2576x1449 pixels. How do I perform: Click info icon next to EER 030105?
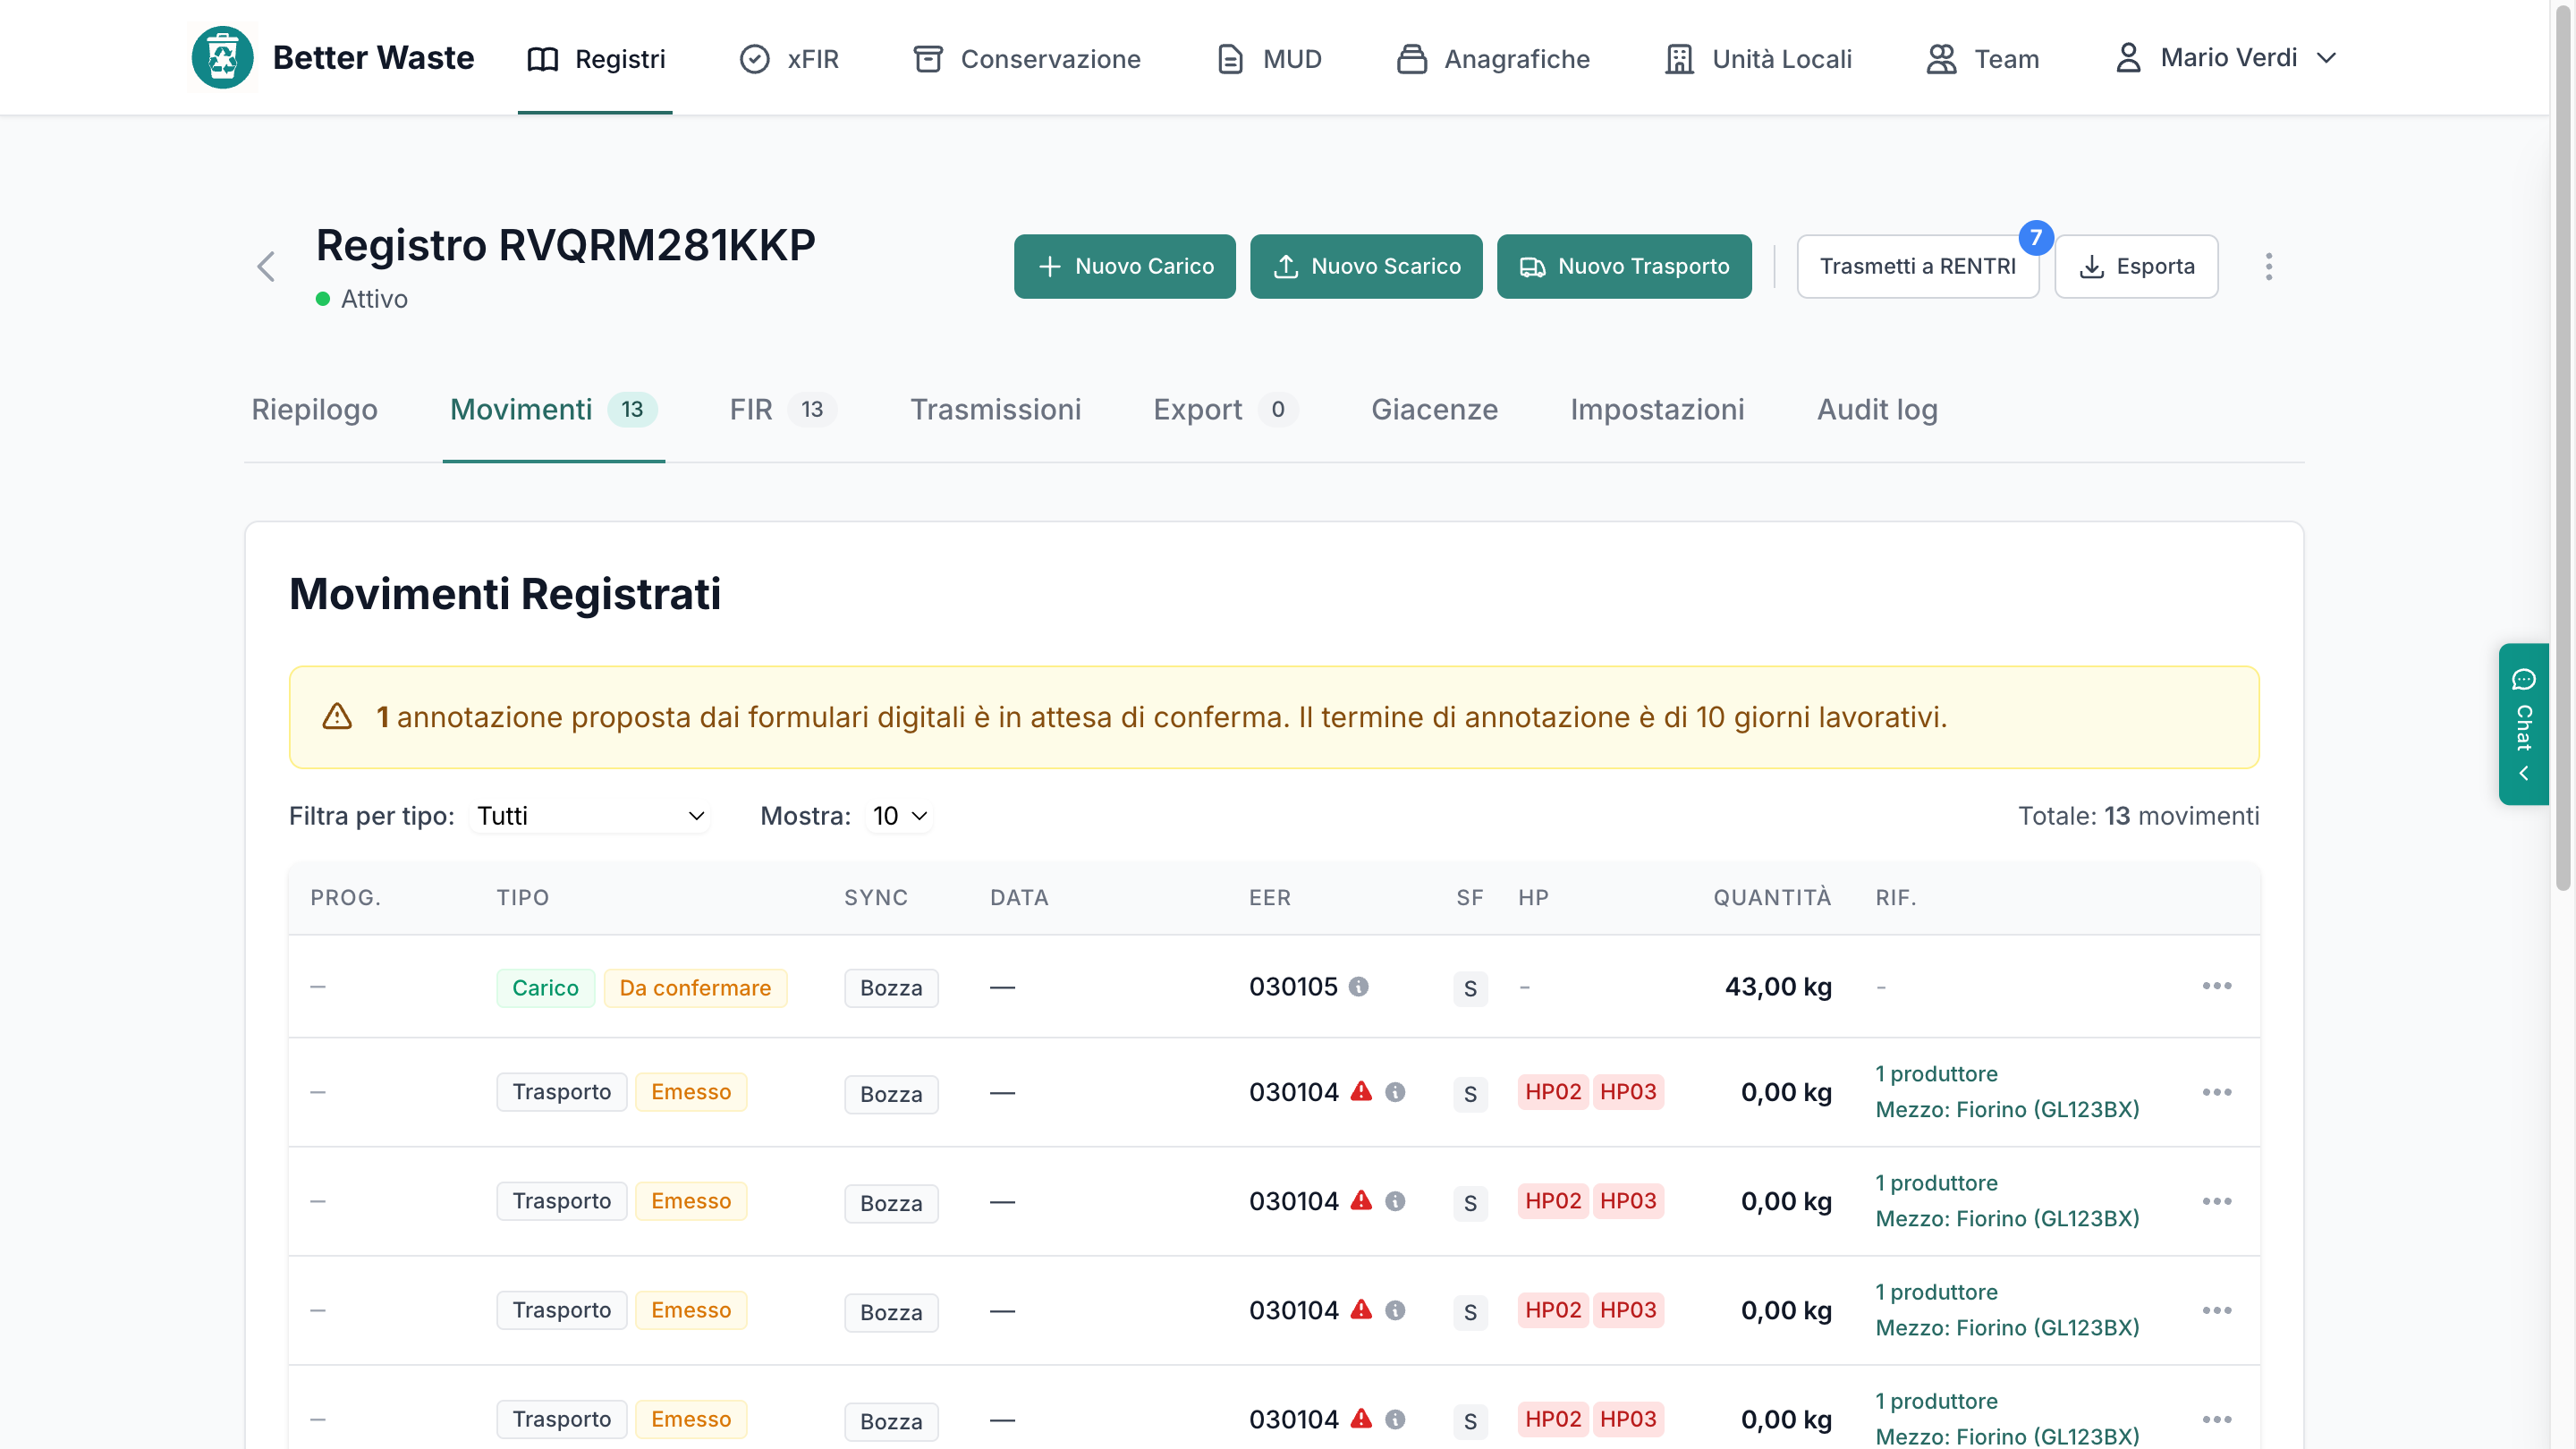1358,986
